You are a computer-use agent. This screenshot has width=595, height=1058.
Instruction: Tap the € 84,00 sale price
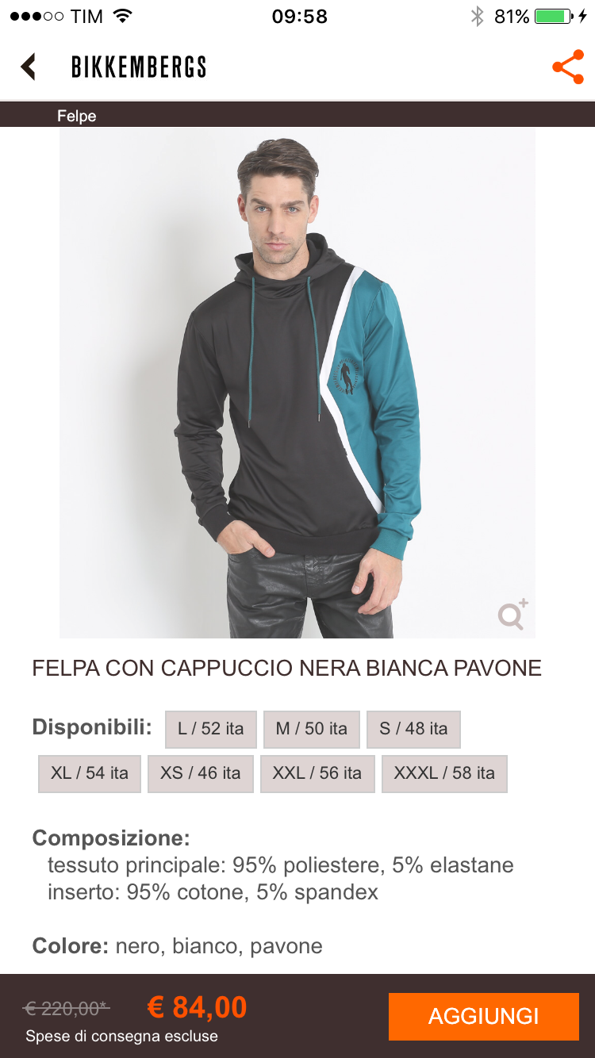197,1007
